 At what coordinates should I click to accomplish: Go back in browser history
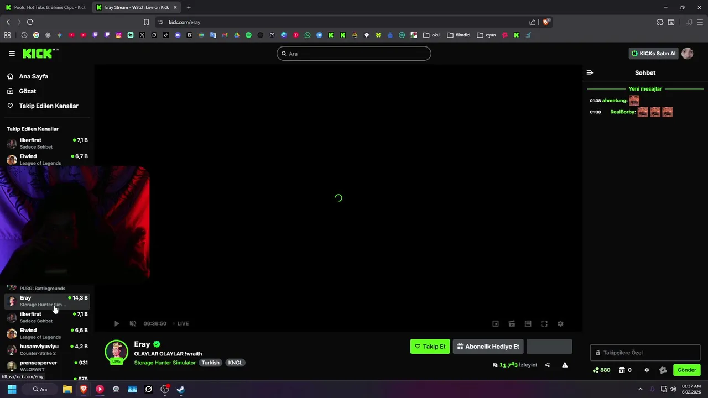[x=8, y=22]
